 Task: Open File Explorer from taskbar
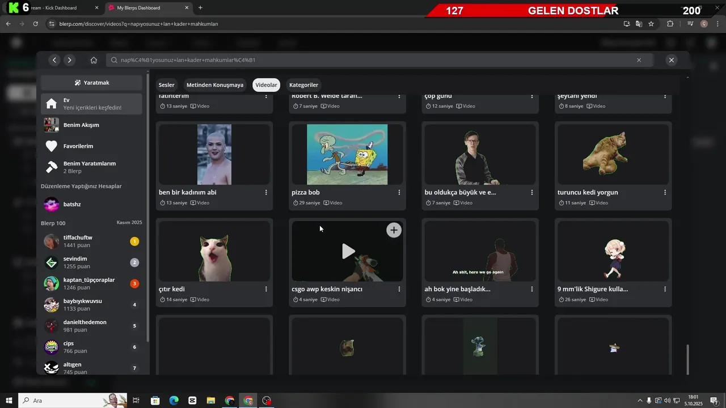point(211,401)
